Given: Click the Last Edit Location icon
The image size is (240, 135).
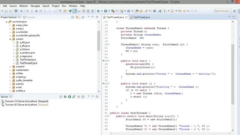Looking at the screenshot, I should [180, 11].
